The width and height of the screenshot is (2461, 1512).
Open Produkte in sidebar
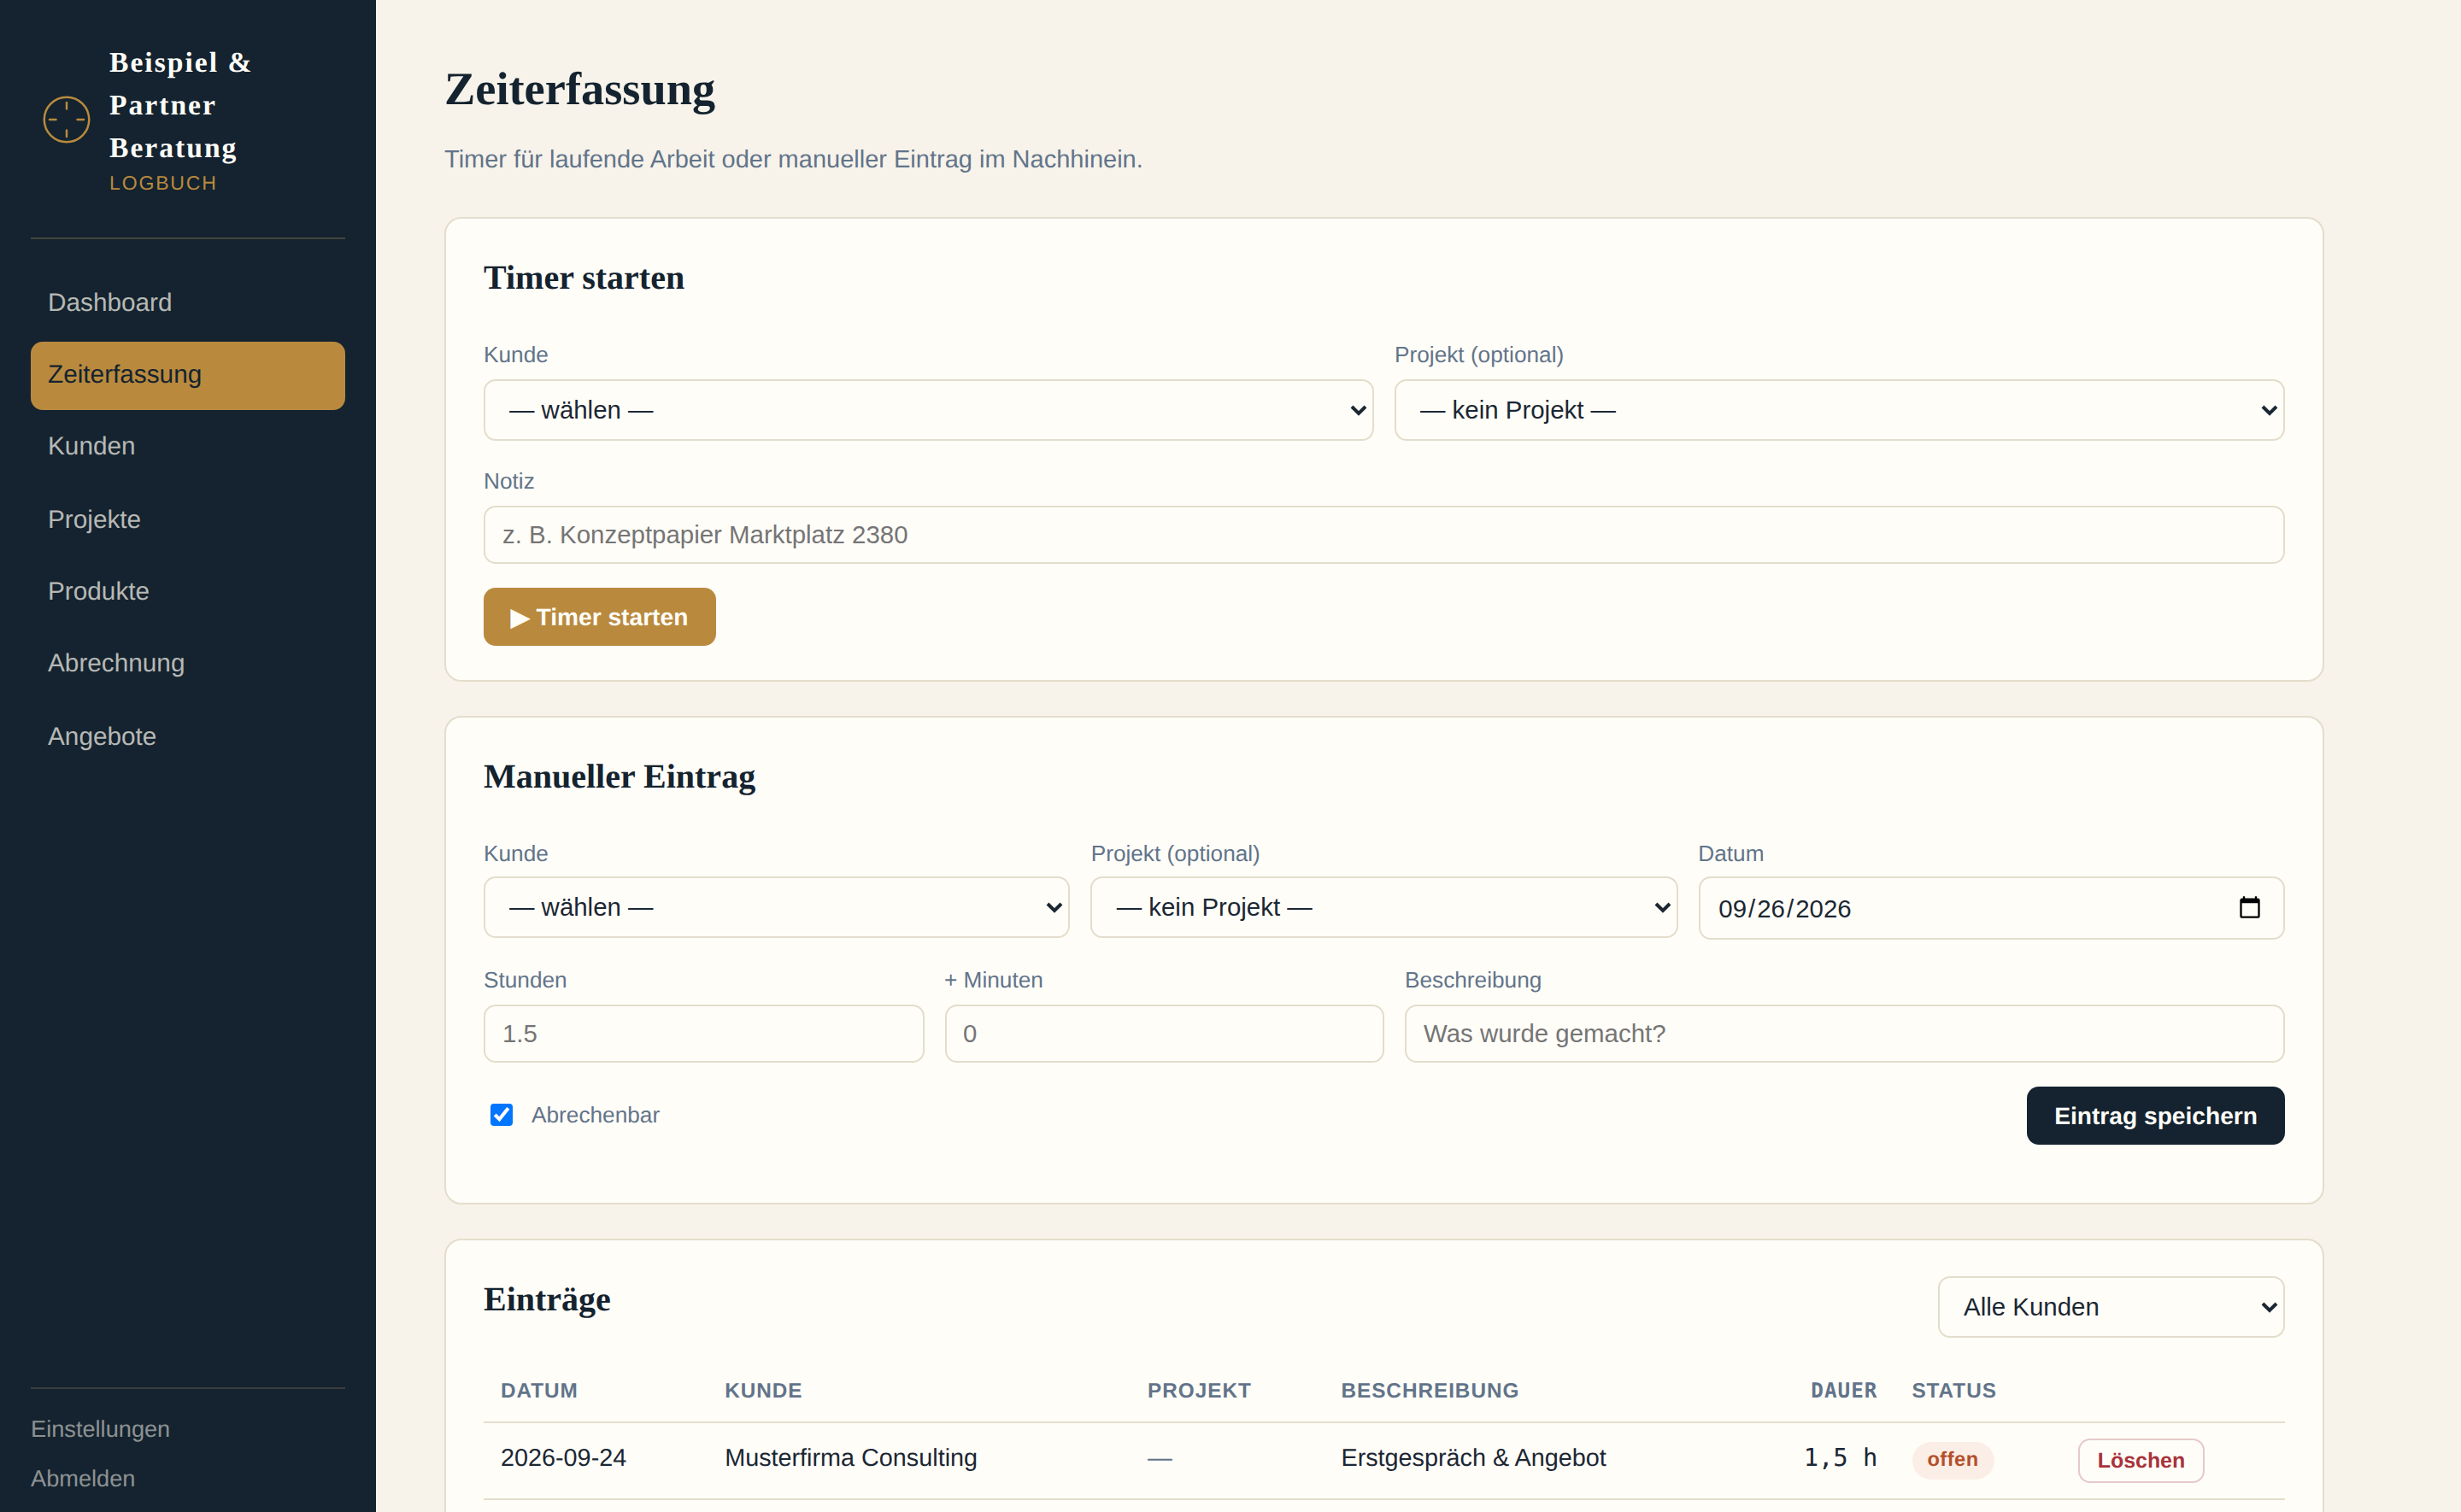[x=188, y=591]
